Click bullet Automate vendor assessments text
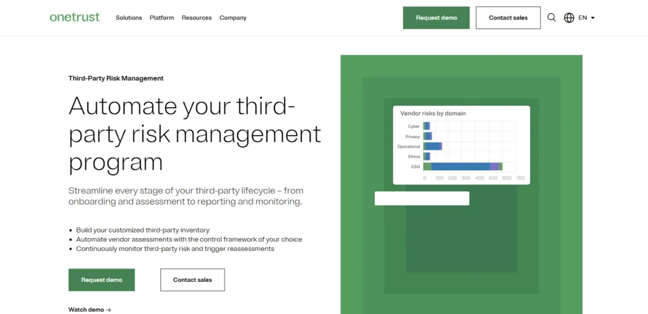 [189, 239]
